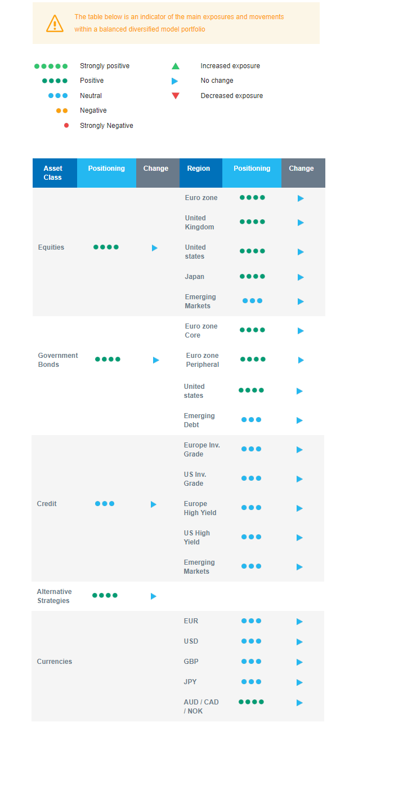Screen dimensions: 394x789
Task: Click the Currencies row label
Action: (55, 662)
